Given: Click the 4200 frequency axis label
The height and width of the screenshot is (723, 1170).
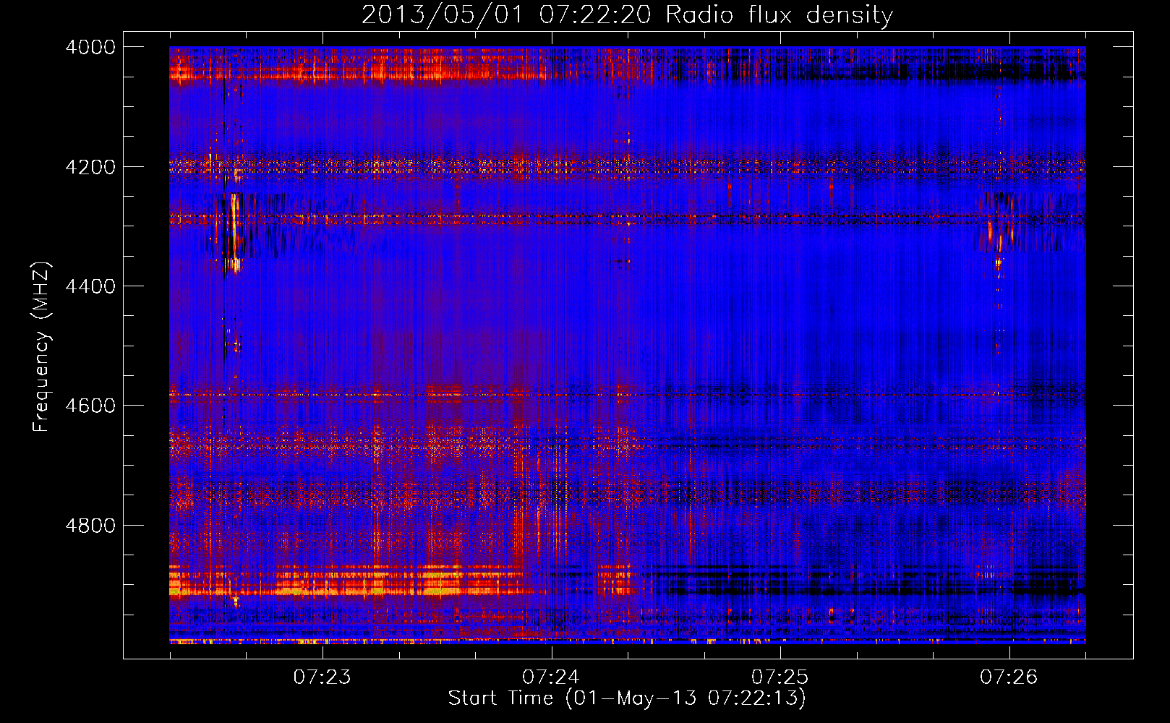Looking at the screenshot, I should click(x=90, y=167).
